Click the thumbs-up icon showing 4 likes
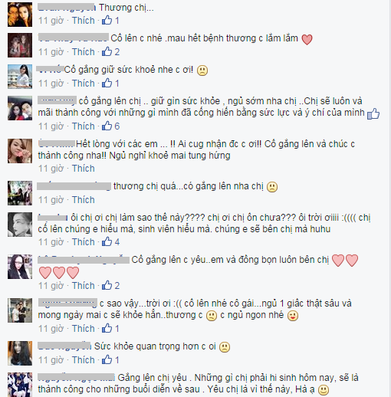This screenshot has height=397, width=391. (107, 241)
